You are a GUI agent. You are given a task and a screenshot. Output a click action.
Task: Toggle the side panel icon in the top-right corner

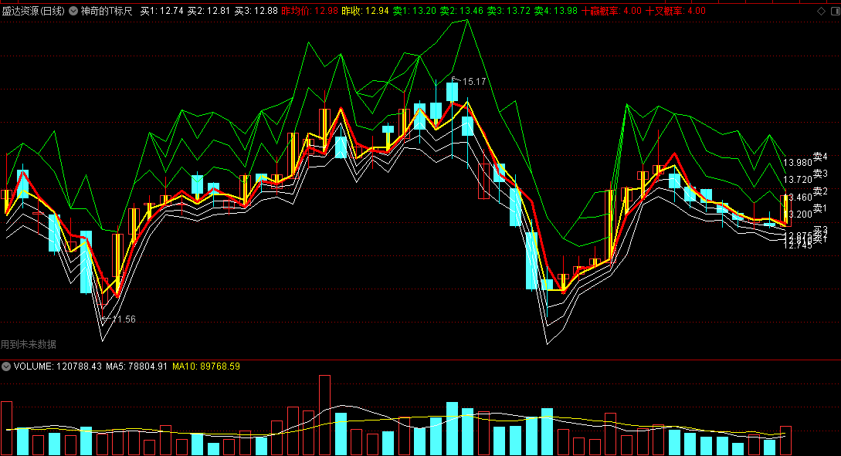[x=836, y=11]
